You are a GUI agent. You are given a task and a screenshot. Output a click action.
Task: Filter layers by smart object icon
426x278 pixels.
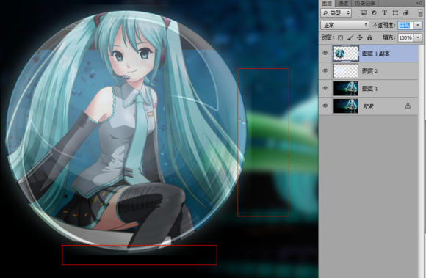405,12
